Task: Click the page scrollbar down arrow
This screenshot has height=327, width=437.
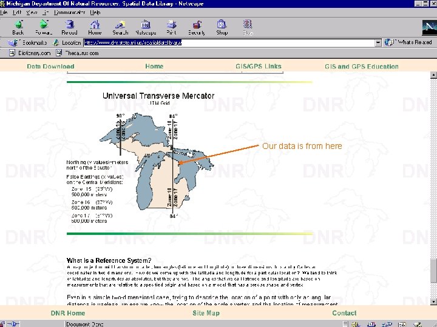Action: (x=433, y=302)
